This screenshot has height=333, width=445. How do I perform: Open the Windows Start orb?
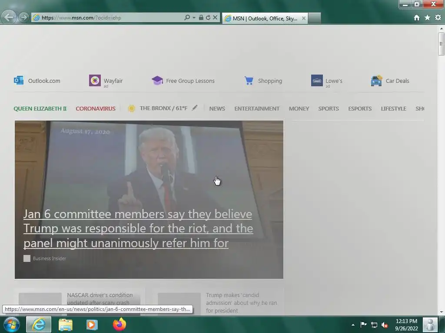tap(12, 324)
